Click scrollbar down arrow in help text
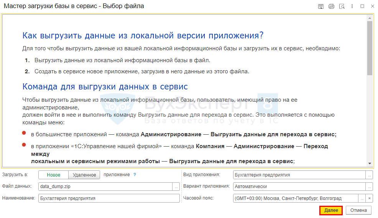The width and height of the screenshot is (378, 218). pos(370,163)
